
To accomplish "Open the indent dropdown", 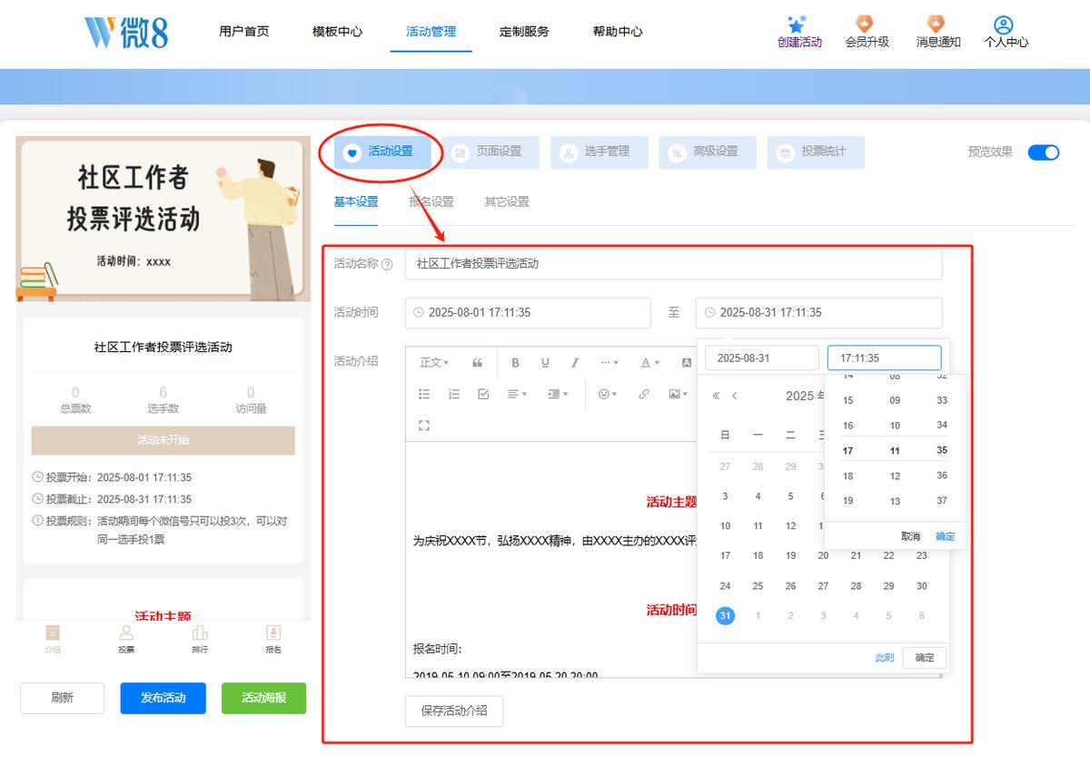I will click(558, 394).
